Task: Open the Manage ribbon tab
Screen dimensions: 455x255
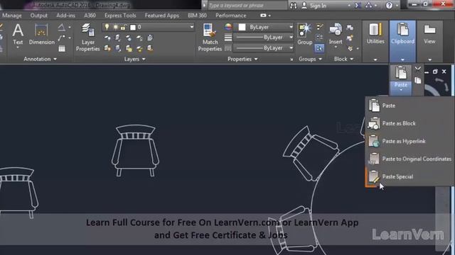Action: click(x=12, y=16)
